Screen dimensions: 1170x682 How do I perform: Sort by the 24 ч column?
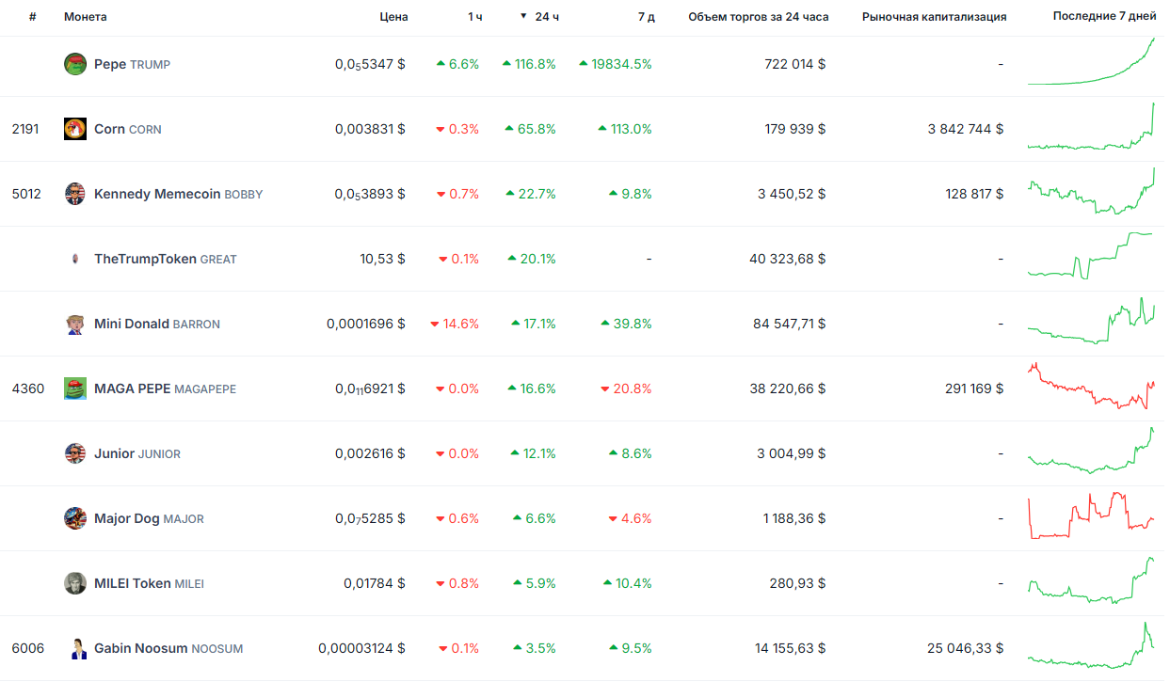[540, 17]
